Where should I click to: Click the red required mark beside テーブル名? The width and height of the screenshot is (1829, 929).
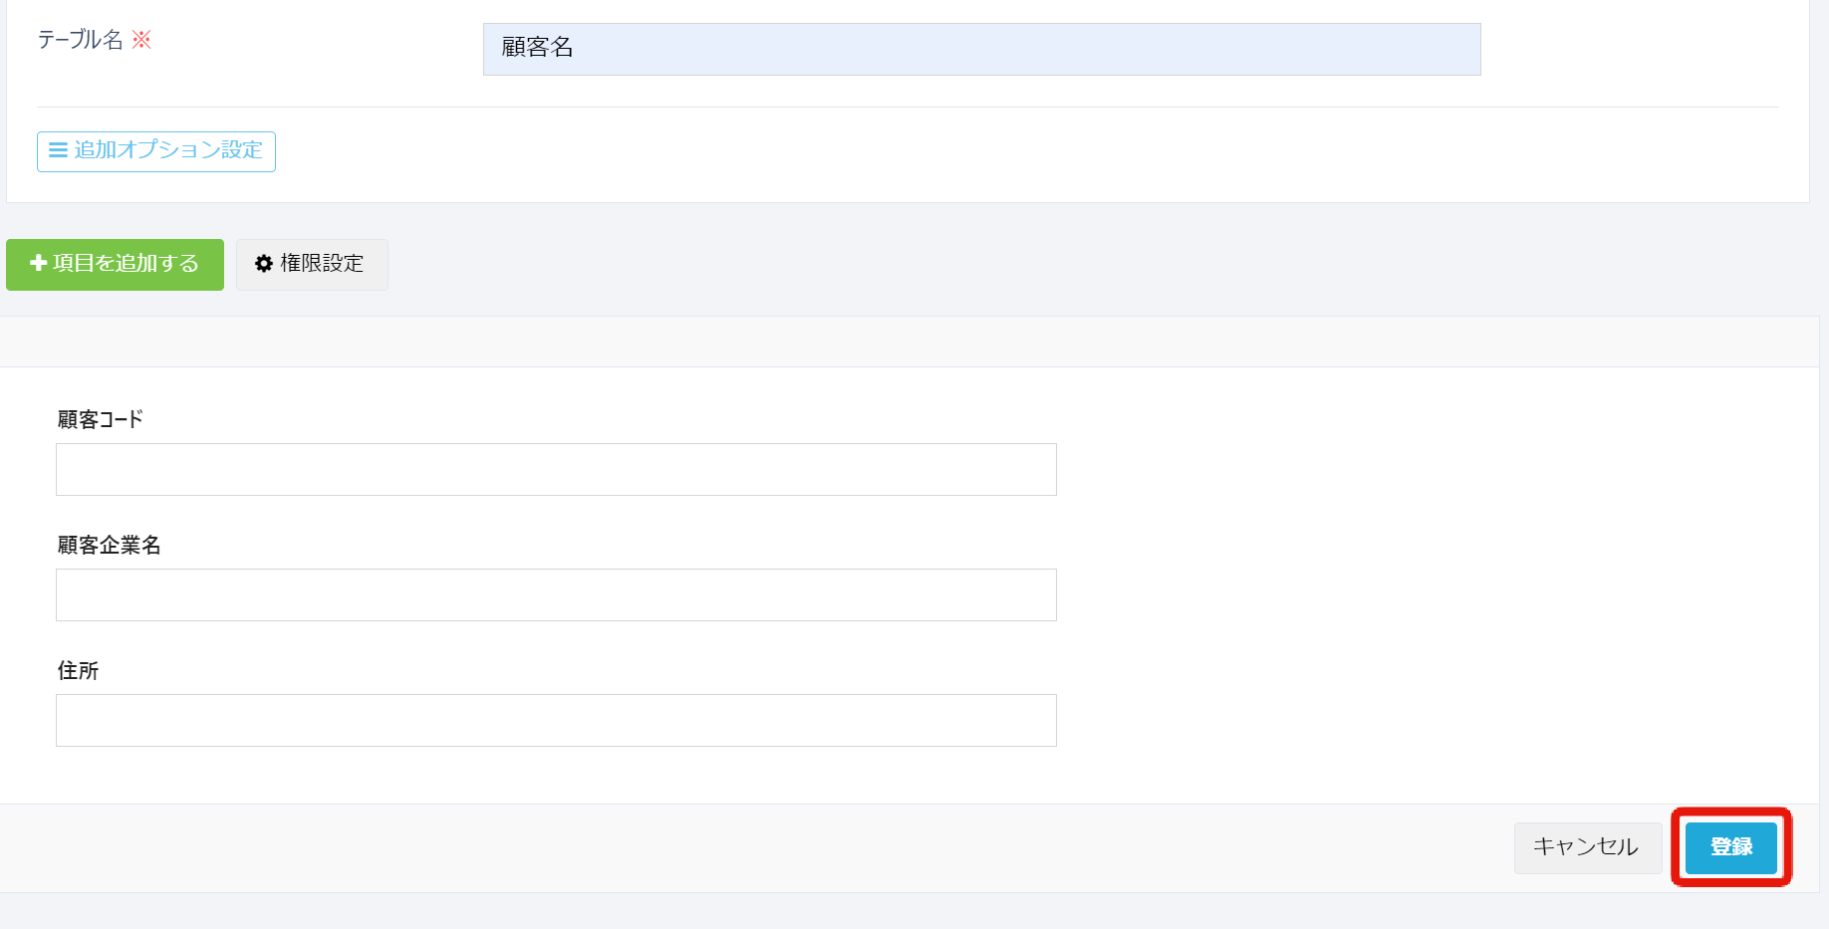tap(142, 39)
